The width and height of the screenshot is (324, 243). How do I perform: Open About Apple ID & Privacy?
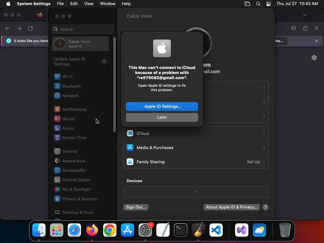pyautogui.click(x=231, y=207)
